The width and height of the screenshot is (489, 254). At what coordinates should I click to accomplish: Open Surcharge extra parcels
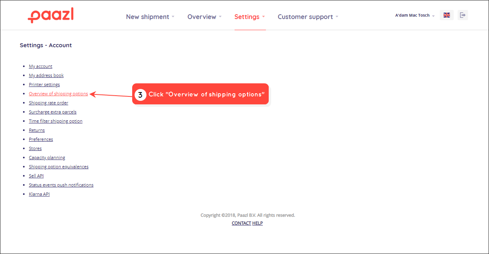pyautogui.click(x=53, y=112)
